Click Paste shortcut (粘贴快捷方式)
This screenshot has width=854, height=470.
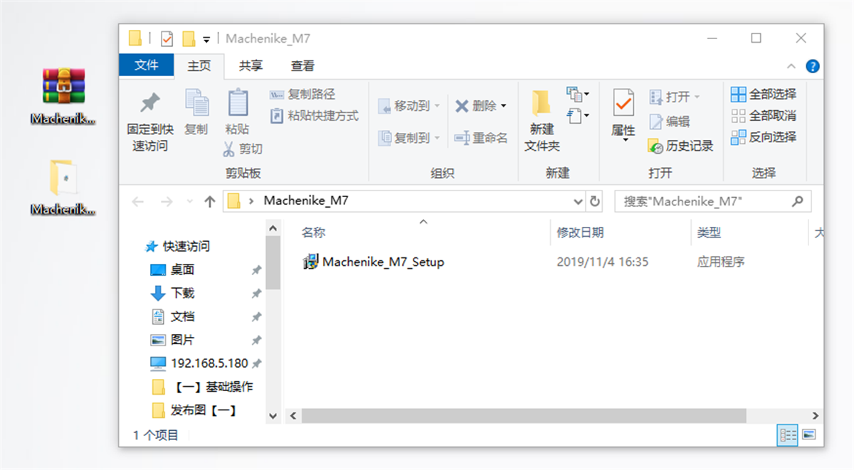(x=315, y=116)
